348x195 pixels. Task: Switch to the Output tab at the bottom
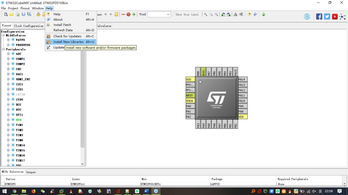click(31, 172)
